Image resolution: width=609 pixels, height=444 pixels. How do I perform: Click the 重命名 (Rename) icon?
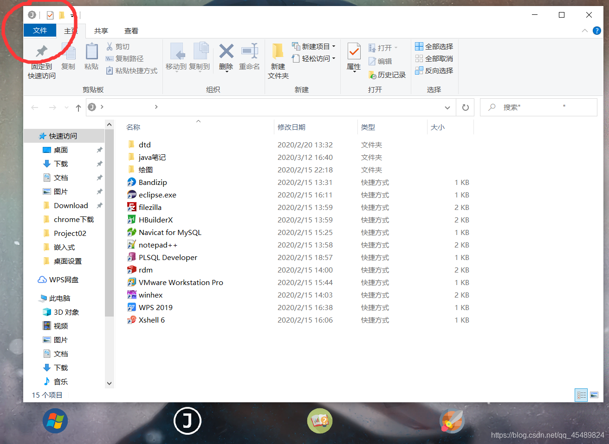click(250, 56)
